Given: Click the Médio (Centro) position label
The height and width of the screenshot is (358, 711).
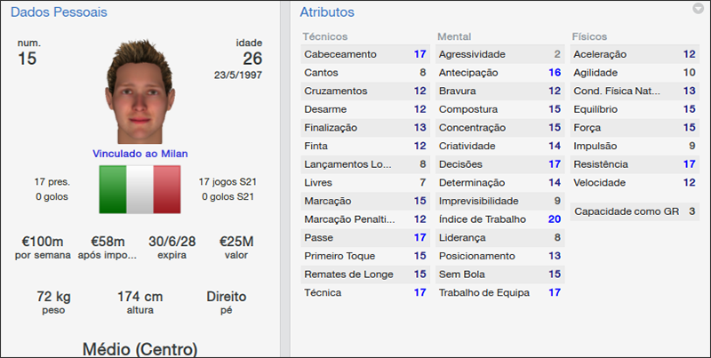Looking at the screenshot, I should pyautogui.click(x=139, y=347).
